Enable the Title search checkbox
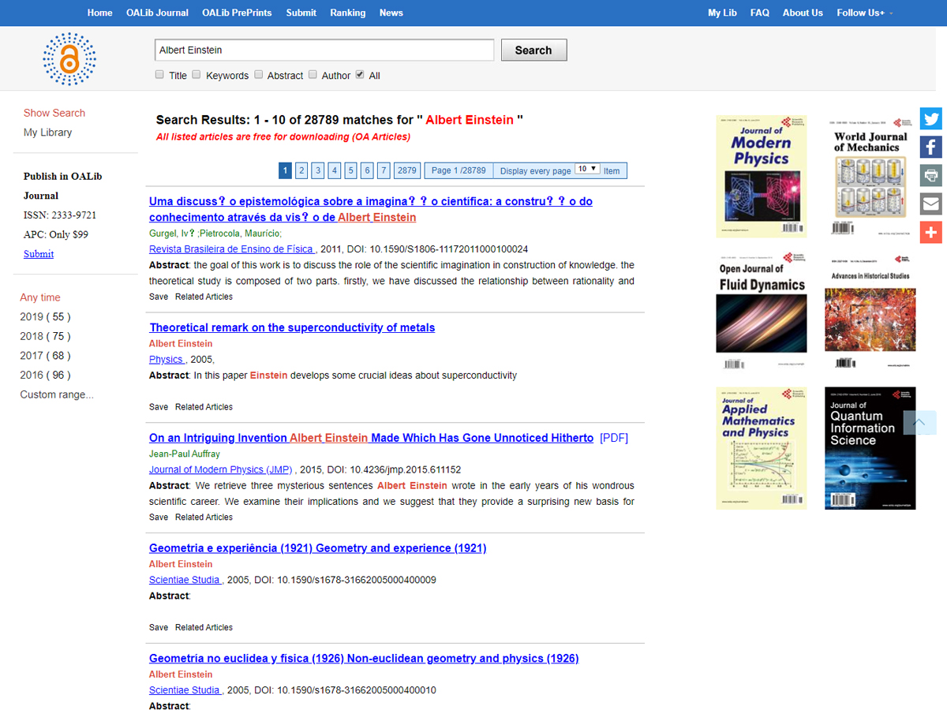The width and height of the screenshot is (947, 710). [160, 75]
